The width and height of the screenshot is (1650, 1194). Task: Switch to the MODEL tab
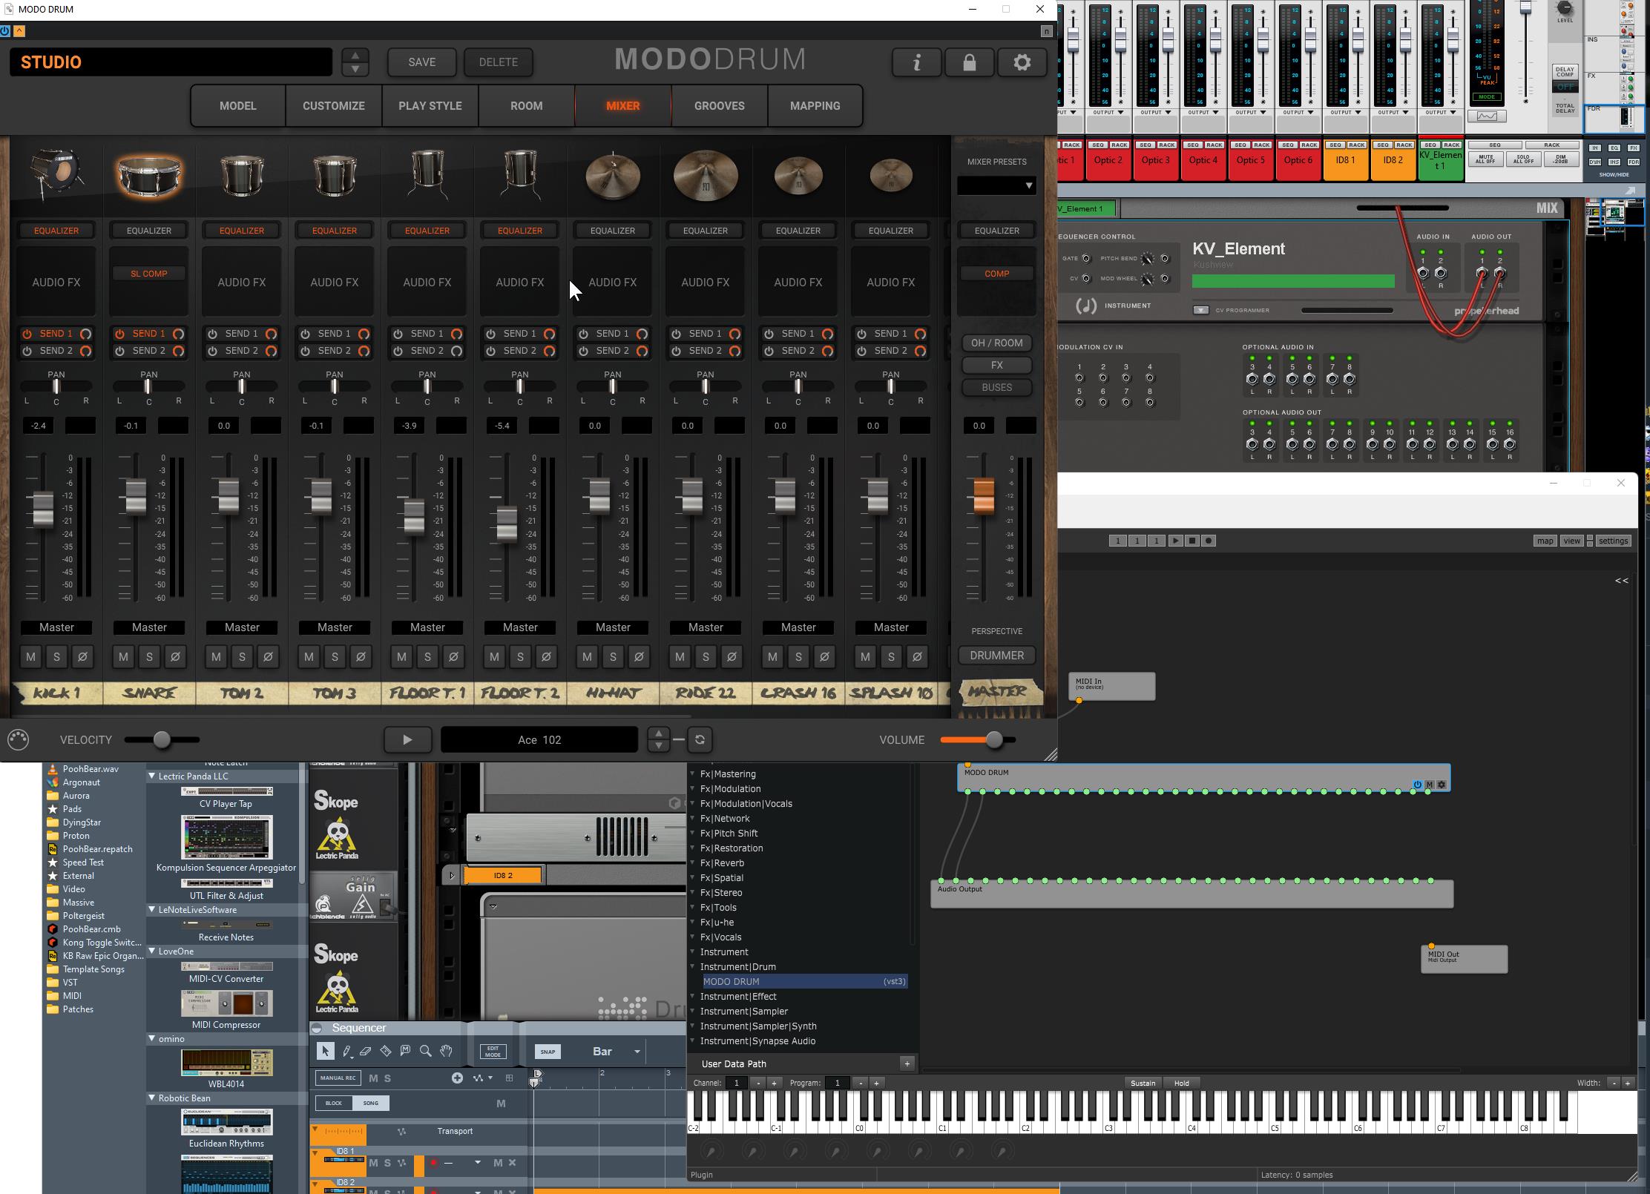[x=238, y=106]
